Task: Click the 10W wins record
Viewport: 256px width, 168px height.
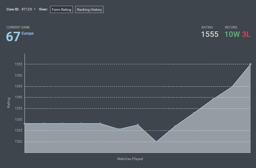Action: pyautogui.click(x=232, y=34)
